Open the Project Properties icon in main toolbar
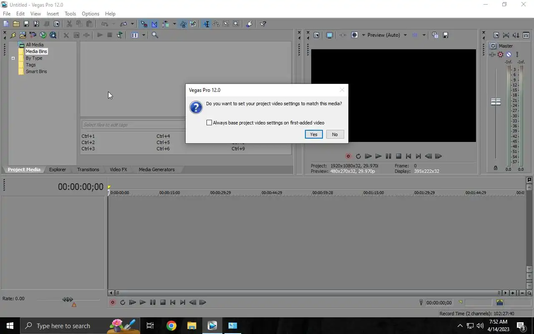This screenshot has width=534, height=334. tap(56, 24)
